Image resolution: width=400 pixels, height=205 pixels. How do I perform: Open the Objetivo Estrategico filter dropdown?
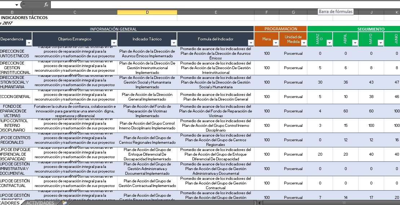(114, 43)
